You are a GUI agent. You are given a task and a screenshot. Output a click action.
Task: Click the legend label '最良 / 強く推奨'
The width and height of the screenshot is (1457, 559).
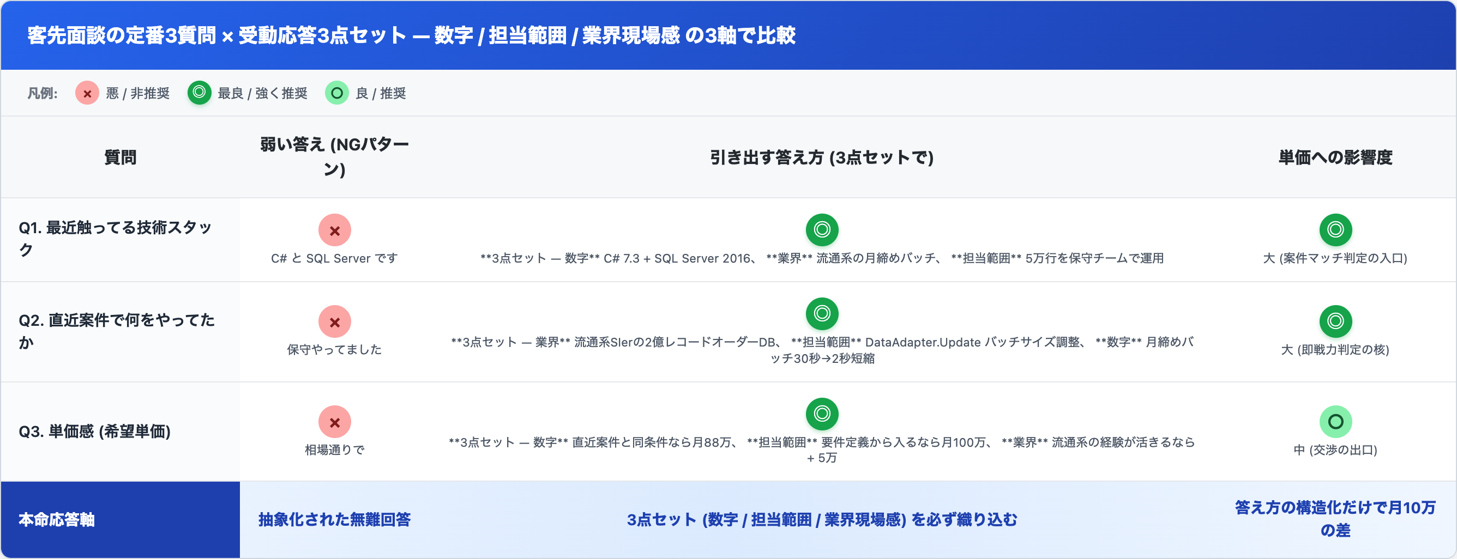(x=262, y=93)
